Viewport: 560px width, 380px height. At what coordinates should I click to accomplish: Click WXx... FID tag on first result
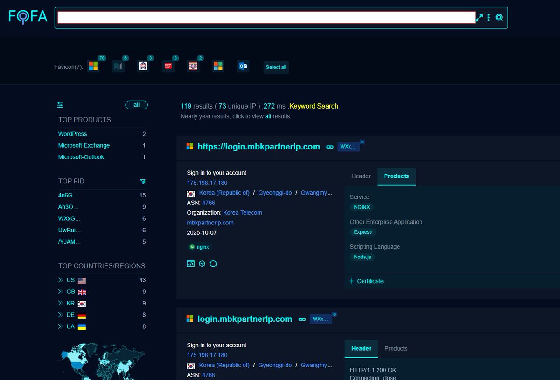tap(349, 146)
